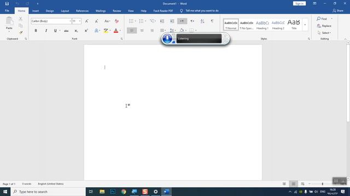The height and width of the screenshot is (196, 350).
Task: Sort the selected text alphabetically
Action: pyautogui.click(x=202, y=21)
